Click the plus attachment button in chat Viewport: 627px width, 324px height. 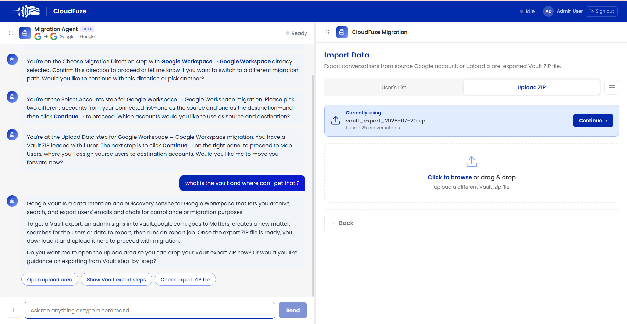coord(14,310)
